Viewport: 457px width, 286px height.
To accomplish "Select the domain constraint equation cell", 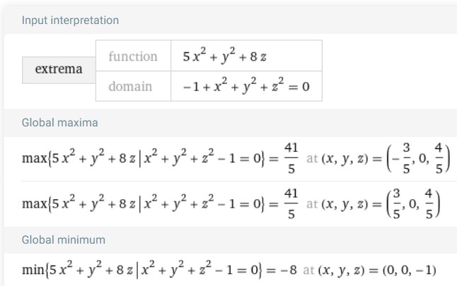I will tap(247, 86).
